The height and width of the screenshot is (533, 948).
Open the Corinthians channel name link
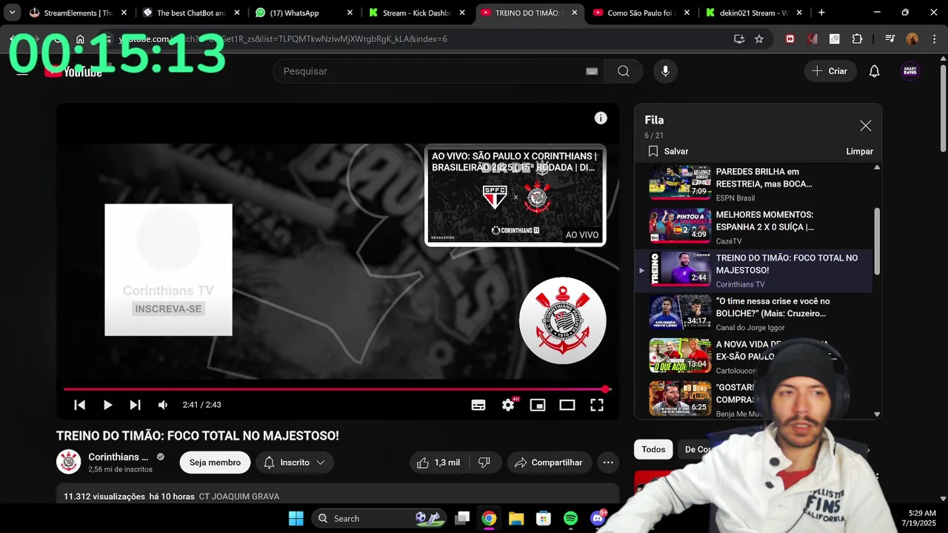click(118, 457)
